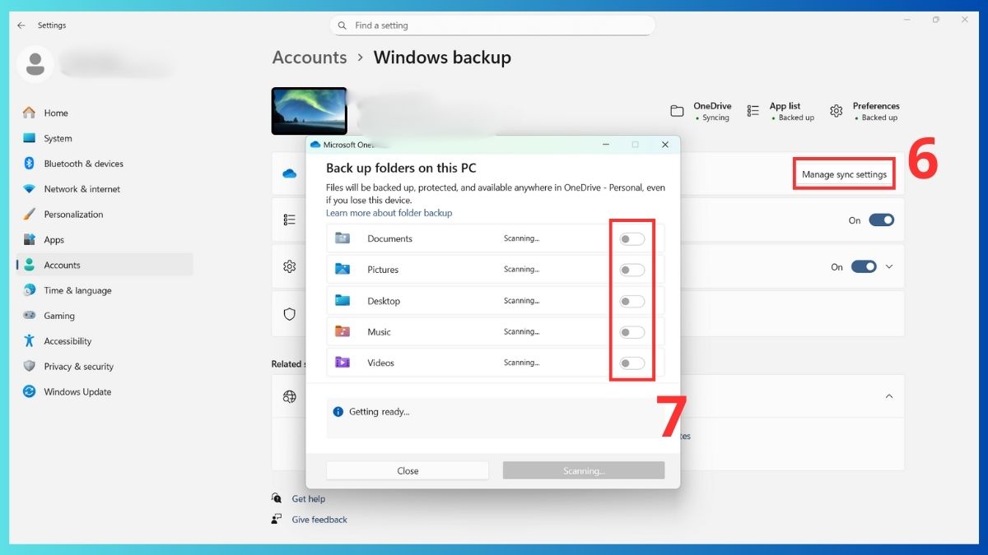The height and width of the screenshot is (555, 988).
Task: Click the Get help icon
Action: (277, 498)
